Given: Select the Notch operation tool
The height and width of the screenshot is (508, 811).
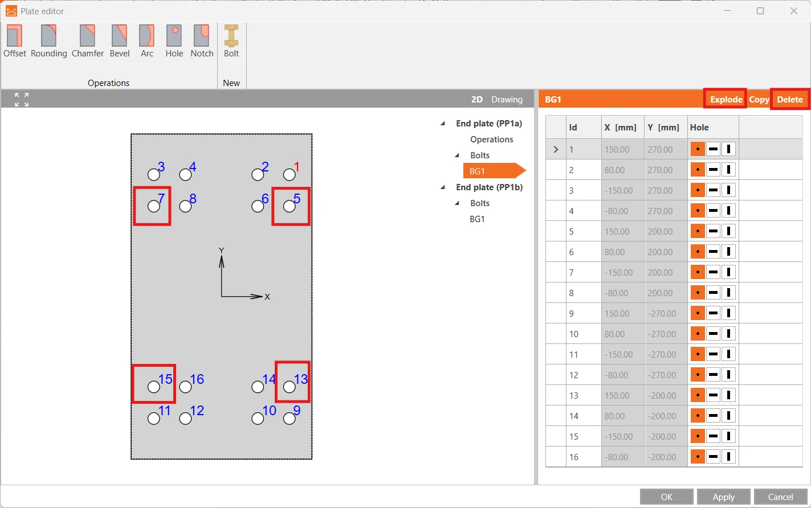Looking at the screenshot, I should 202,41.
